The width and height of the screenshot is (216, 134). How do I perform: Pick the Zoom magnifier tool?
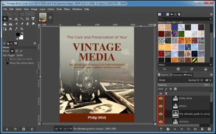[x=22, y=29]
